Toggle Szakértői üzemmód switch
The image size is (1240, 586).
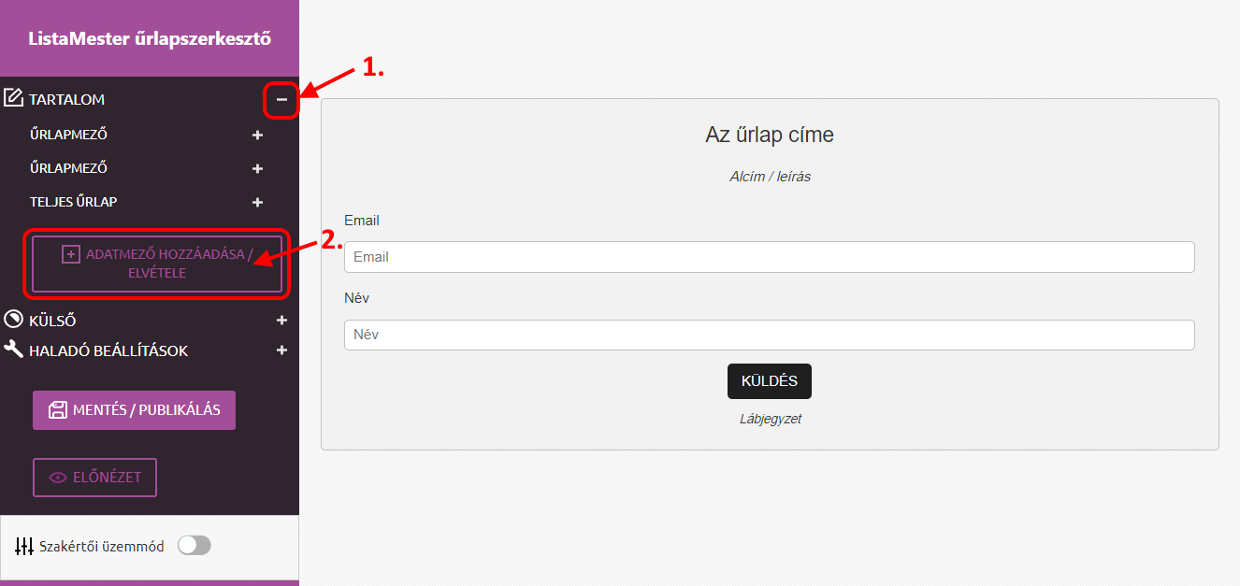(195, 546)
